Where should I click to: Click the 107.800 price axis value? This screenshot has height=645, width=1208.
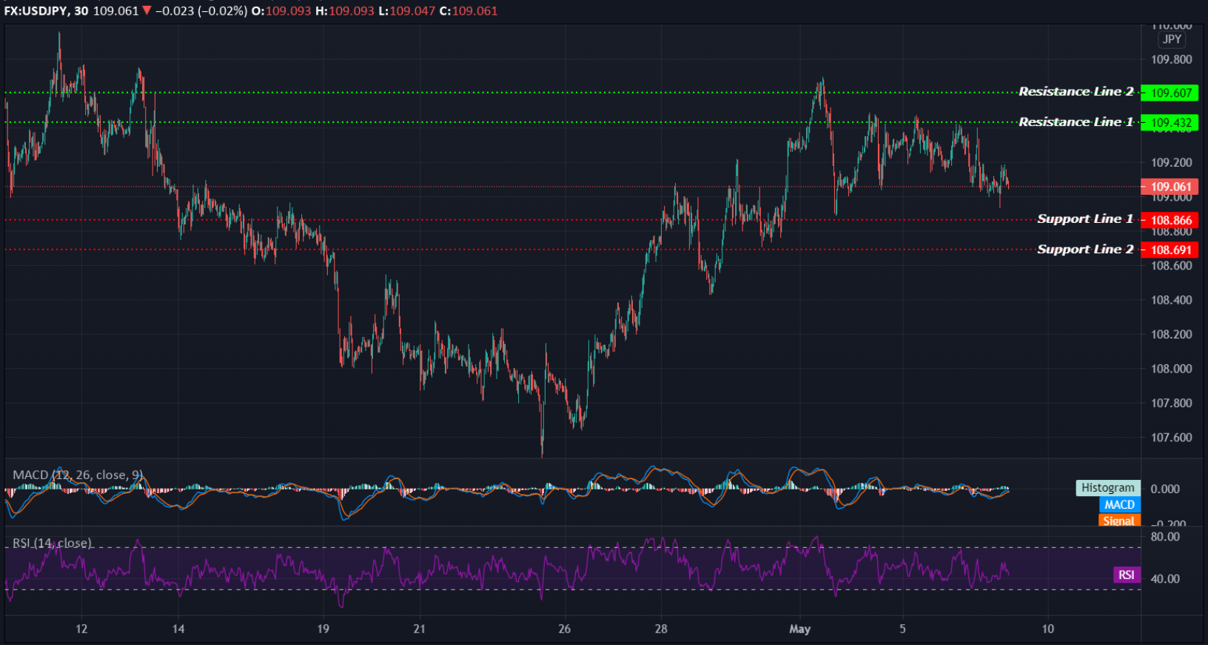(x=1171, y=403)
